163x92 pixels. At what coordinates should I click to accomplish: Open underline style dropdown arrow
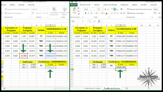tap(93, 13)
